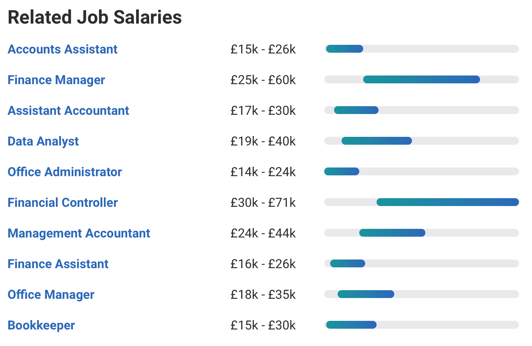The width and height of the screenshot is (532, 346).
Task: Open the Accounts Assistant salary page
Action: tap(62, 49)
